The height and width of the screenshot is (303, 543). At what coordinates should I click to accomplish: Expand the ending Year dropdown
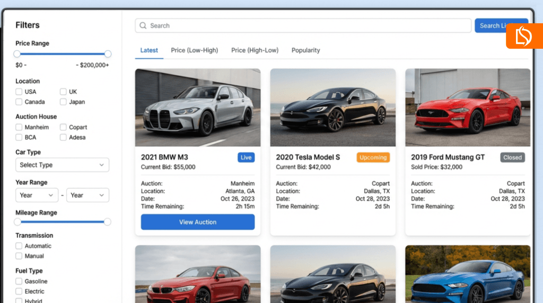87,195
